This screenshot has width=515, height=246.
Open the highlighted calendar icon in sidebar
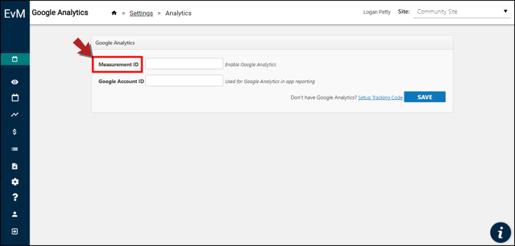15,59
